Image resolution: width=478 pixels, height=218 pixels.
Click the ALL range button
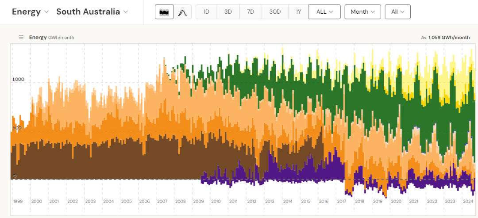(324, 12)
